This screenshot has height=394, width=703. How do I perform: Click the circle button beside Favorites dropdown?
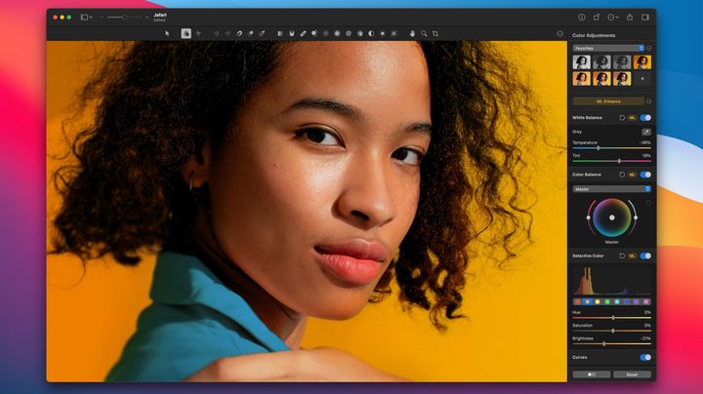648,48
